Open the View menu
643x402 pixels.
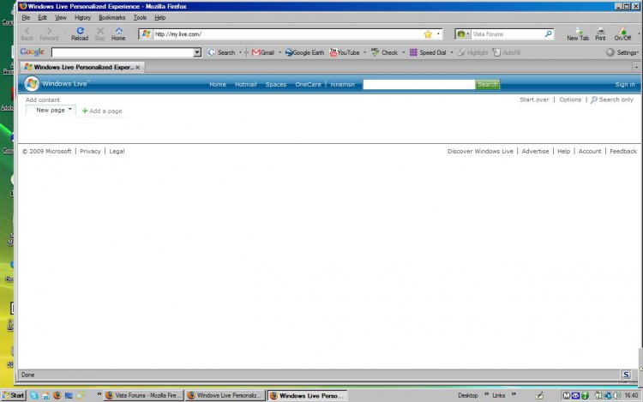[61, 18]
